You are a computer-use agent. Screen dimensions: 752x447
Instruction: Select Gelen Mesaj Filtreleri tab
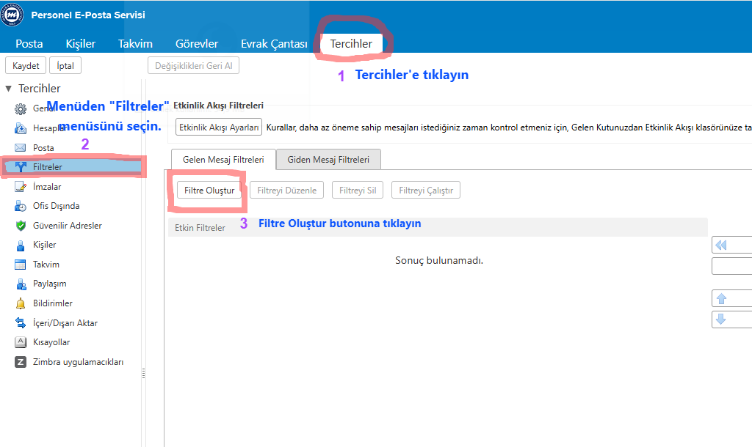click(x=223, y=159)
